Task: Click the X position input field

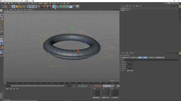Action: (x=97, y=91)
